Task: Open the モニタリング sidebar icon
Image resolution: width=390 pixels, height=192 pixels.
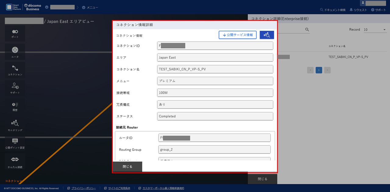Action: pos(15,125)
